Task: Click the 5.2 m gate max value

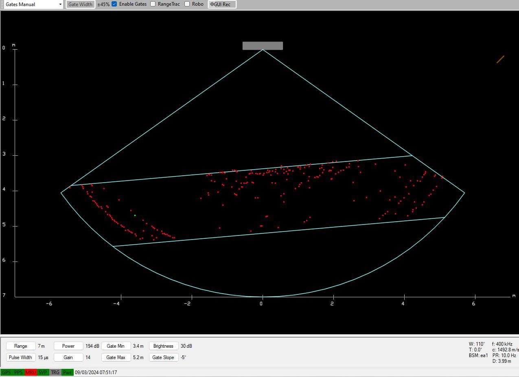Action: tap(138, 357)
